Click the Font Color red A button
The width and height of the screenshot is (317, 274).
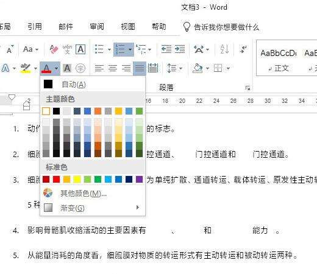[x=46, y=68]
